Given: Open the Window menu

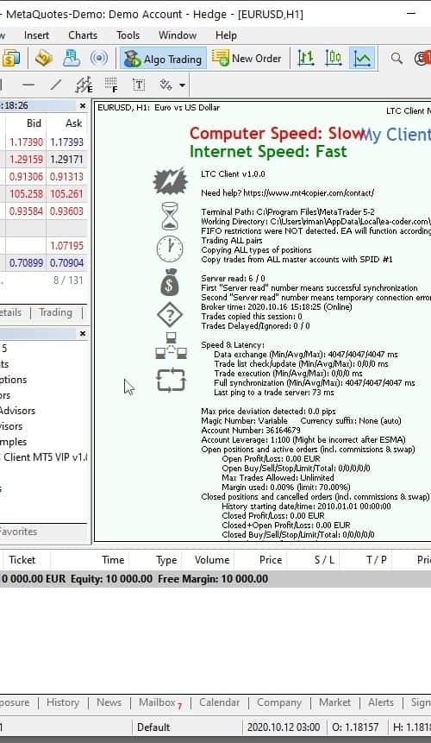Looking at the screenshot, I should click(178, 35).
